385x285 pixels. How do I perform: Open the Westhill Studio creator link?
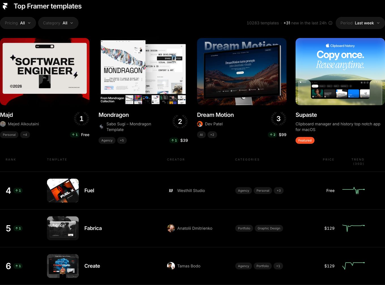pyautogui.click(x=191, y=191)
